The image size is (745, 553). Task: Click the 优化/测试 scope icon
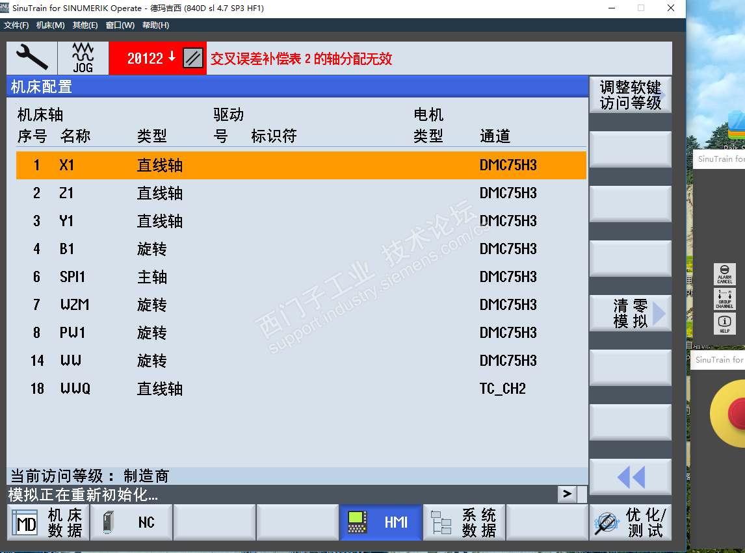(607, 522)
